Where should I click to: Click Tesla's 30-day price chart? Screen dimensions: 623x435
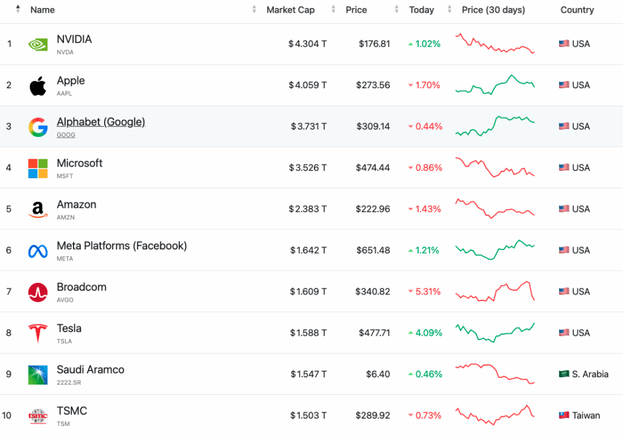click(x=495, y=333)
